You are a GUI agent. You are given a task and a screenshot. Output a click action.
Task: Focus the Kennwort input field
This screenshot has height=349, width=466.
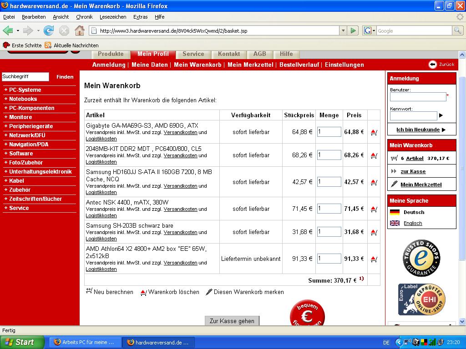pyautogui.click(x=413, y=116)
